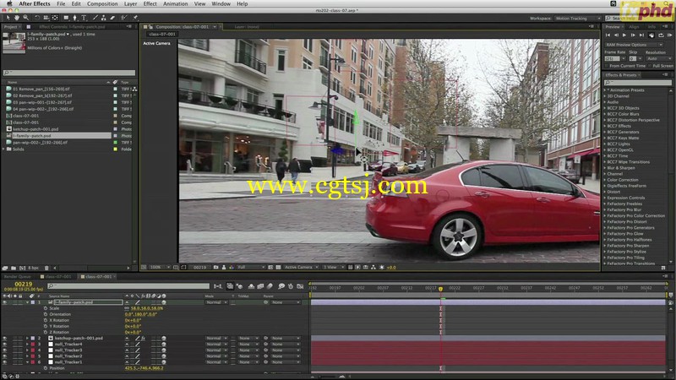676x380 pixels.
Task: Open the Animation menu
Action: click(175, 4)
